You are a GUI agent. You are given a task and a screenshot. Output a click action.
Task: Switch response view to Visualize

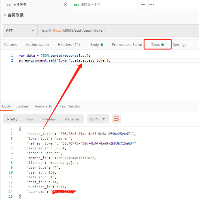(x=72, y=119)
